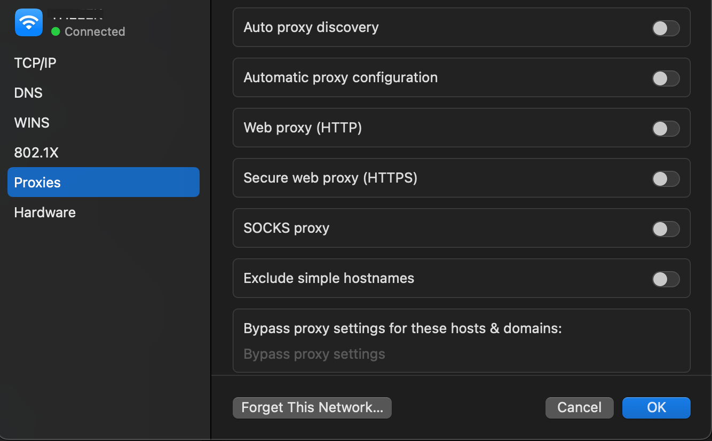Viewport: 712px width, 441px height.
Task: Enable Auto proxy discovery
Action: pyautogui.click(x=666, y=28)
